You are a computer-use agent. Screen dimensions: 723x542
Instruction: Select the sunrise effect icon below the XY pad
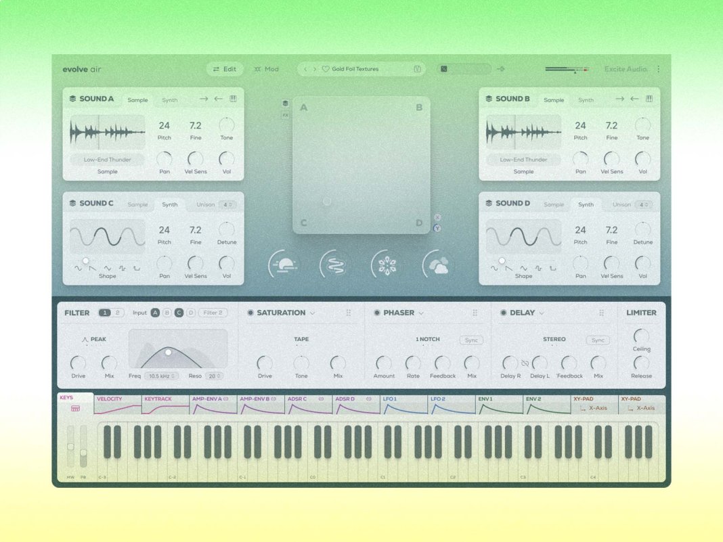coord(284,263)
